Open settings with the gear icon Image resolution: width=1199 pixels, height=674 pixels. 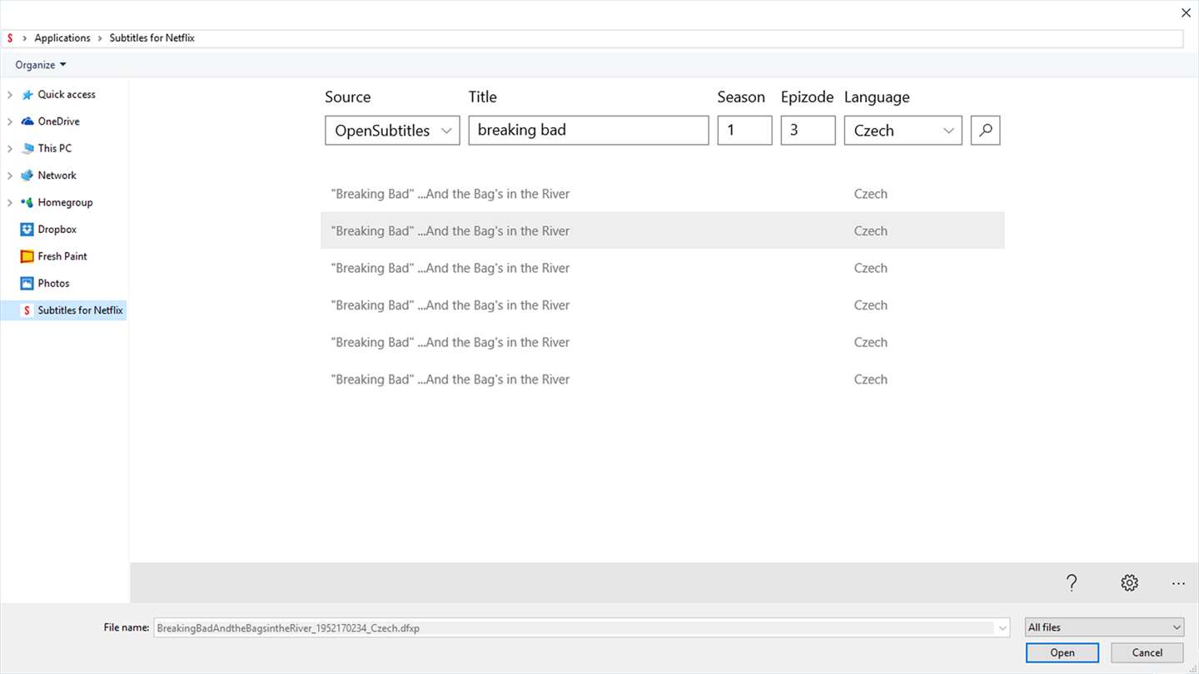point(1129,583)
